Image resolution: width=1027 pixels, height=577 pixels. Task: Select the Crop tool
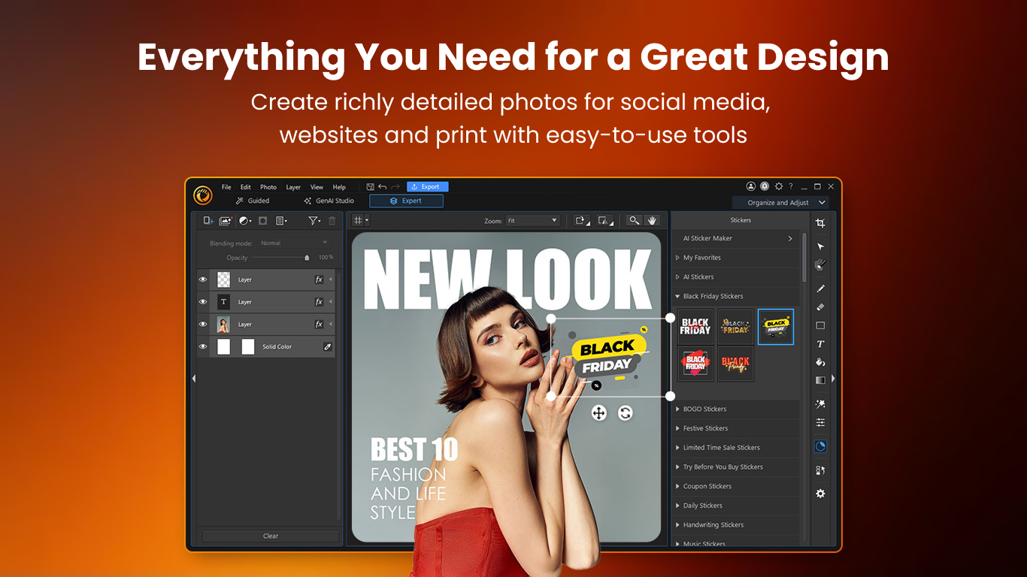(820, 223)
